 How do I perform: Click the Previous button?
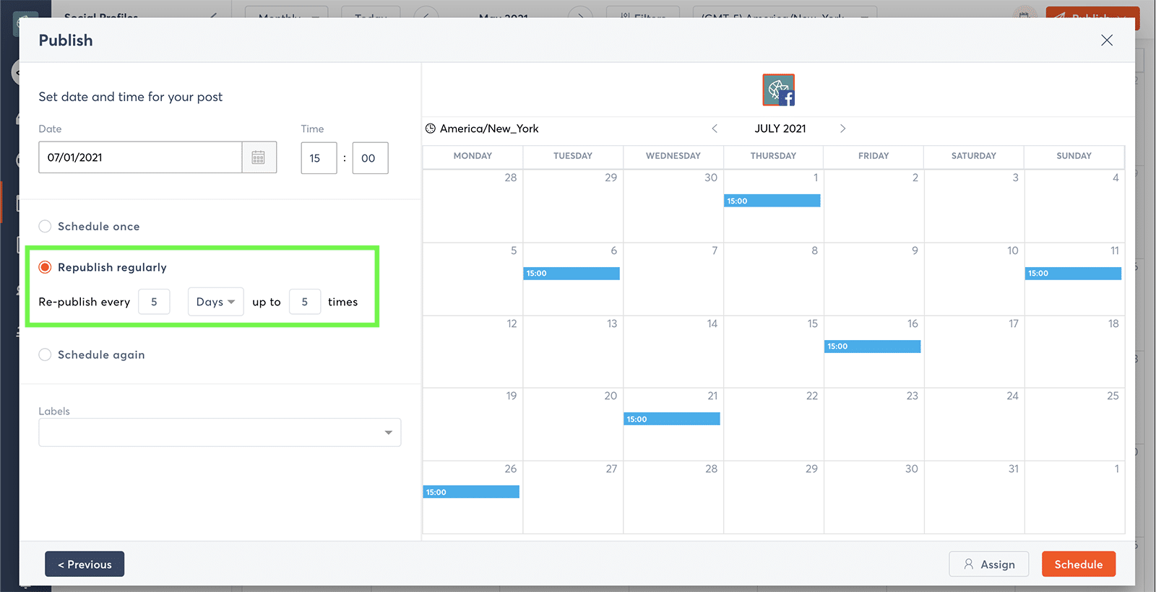85,564
